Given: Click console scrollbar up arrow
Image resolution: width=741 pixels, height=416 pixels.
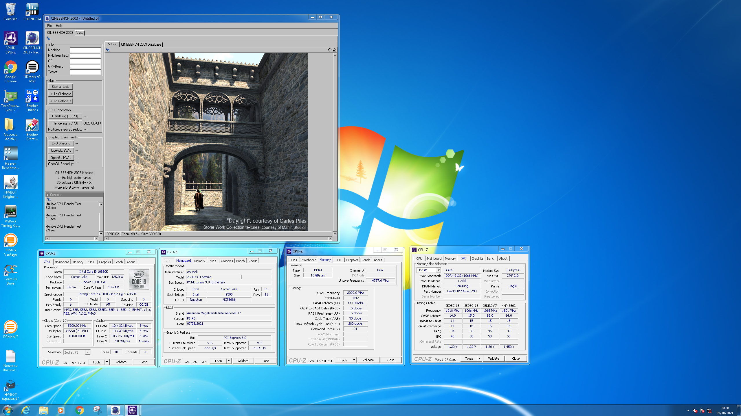Looking at the screenshot, I should click(x=101, y=204).
